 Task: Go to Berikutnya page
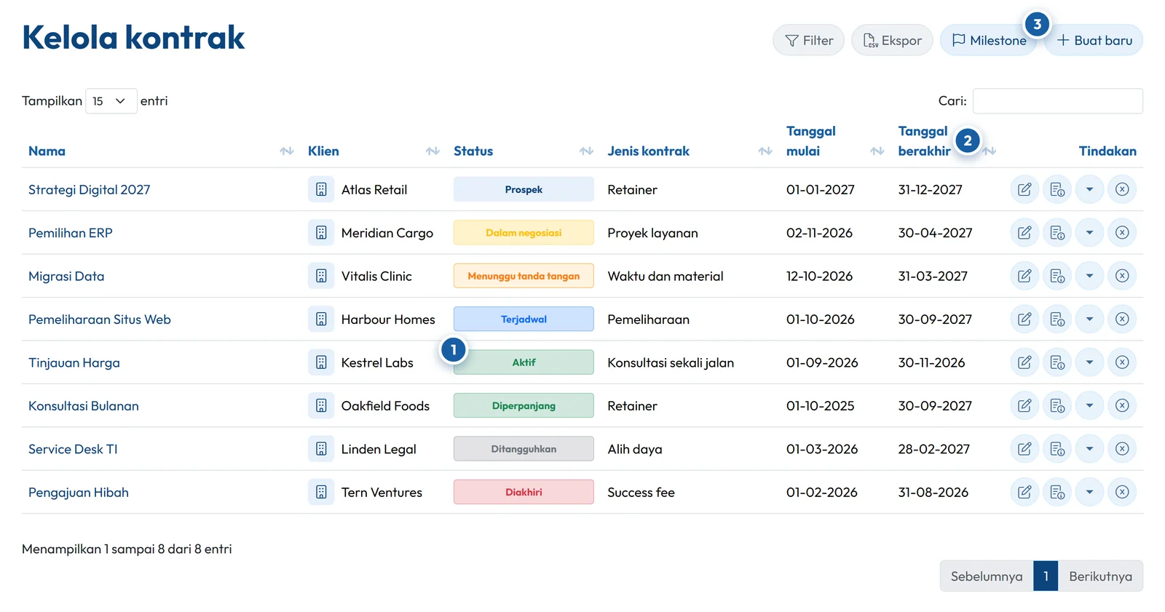point(1100,576)
